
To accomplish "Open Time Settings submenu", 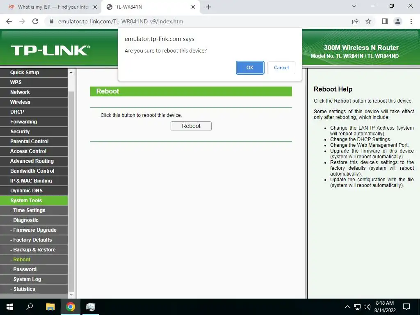I will (x=34, y=210).
